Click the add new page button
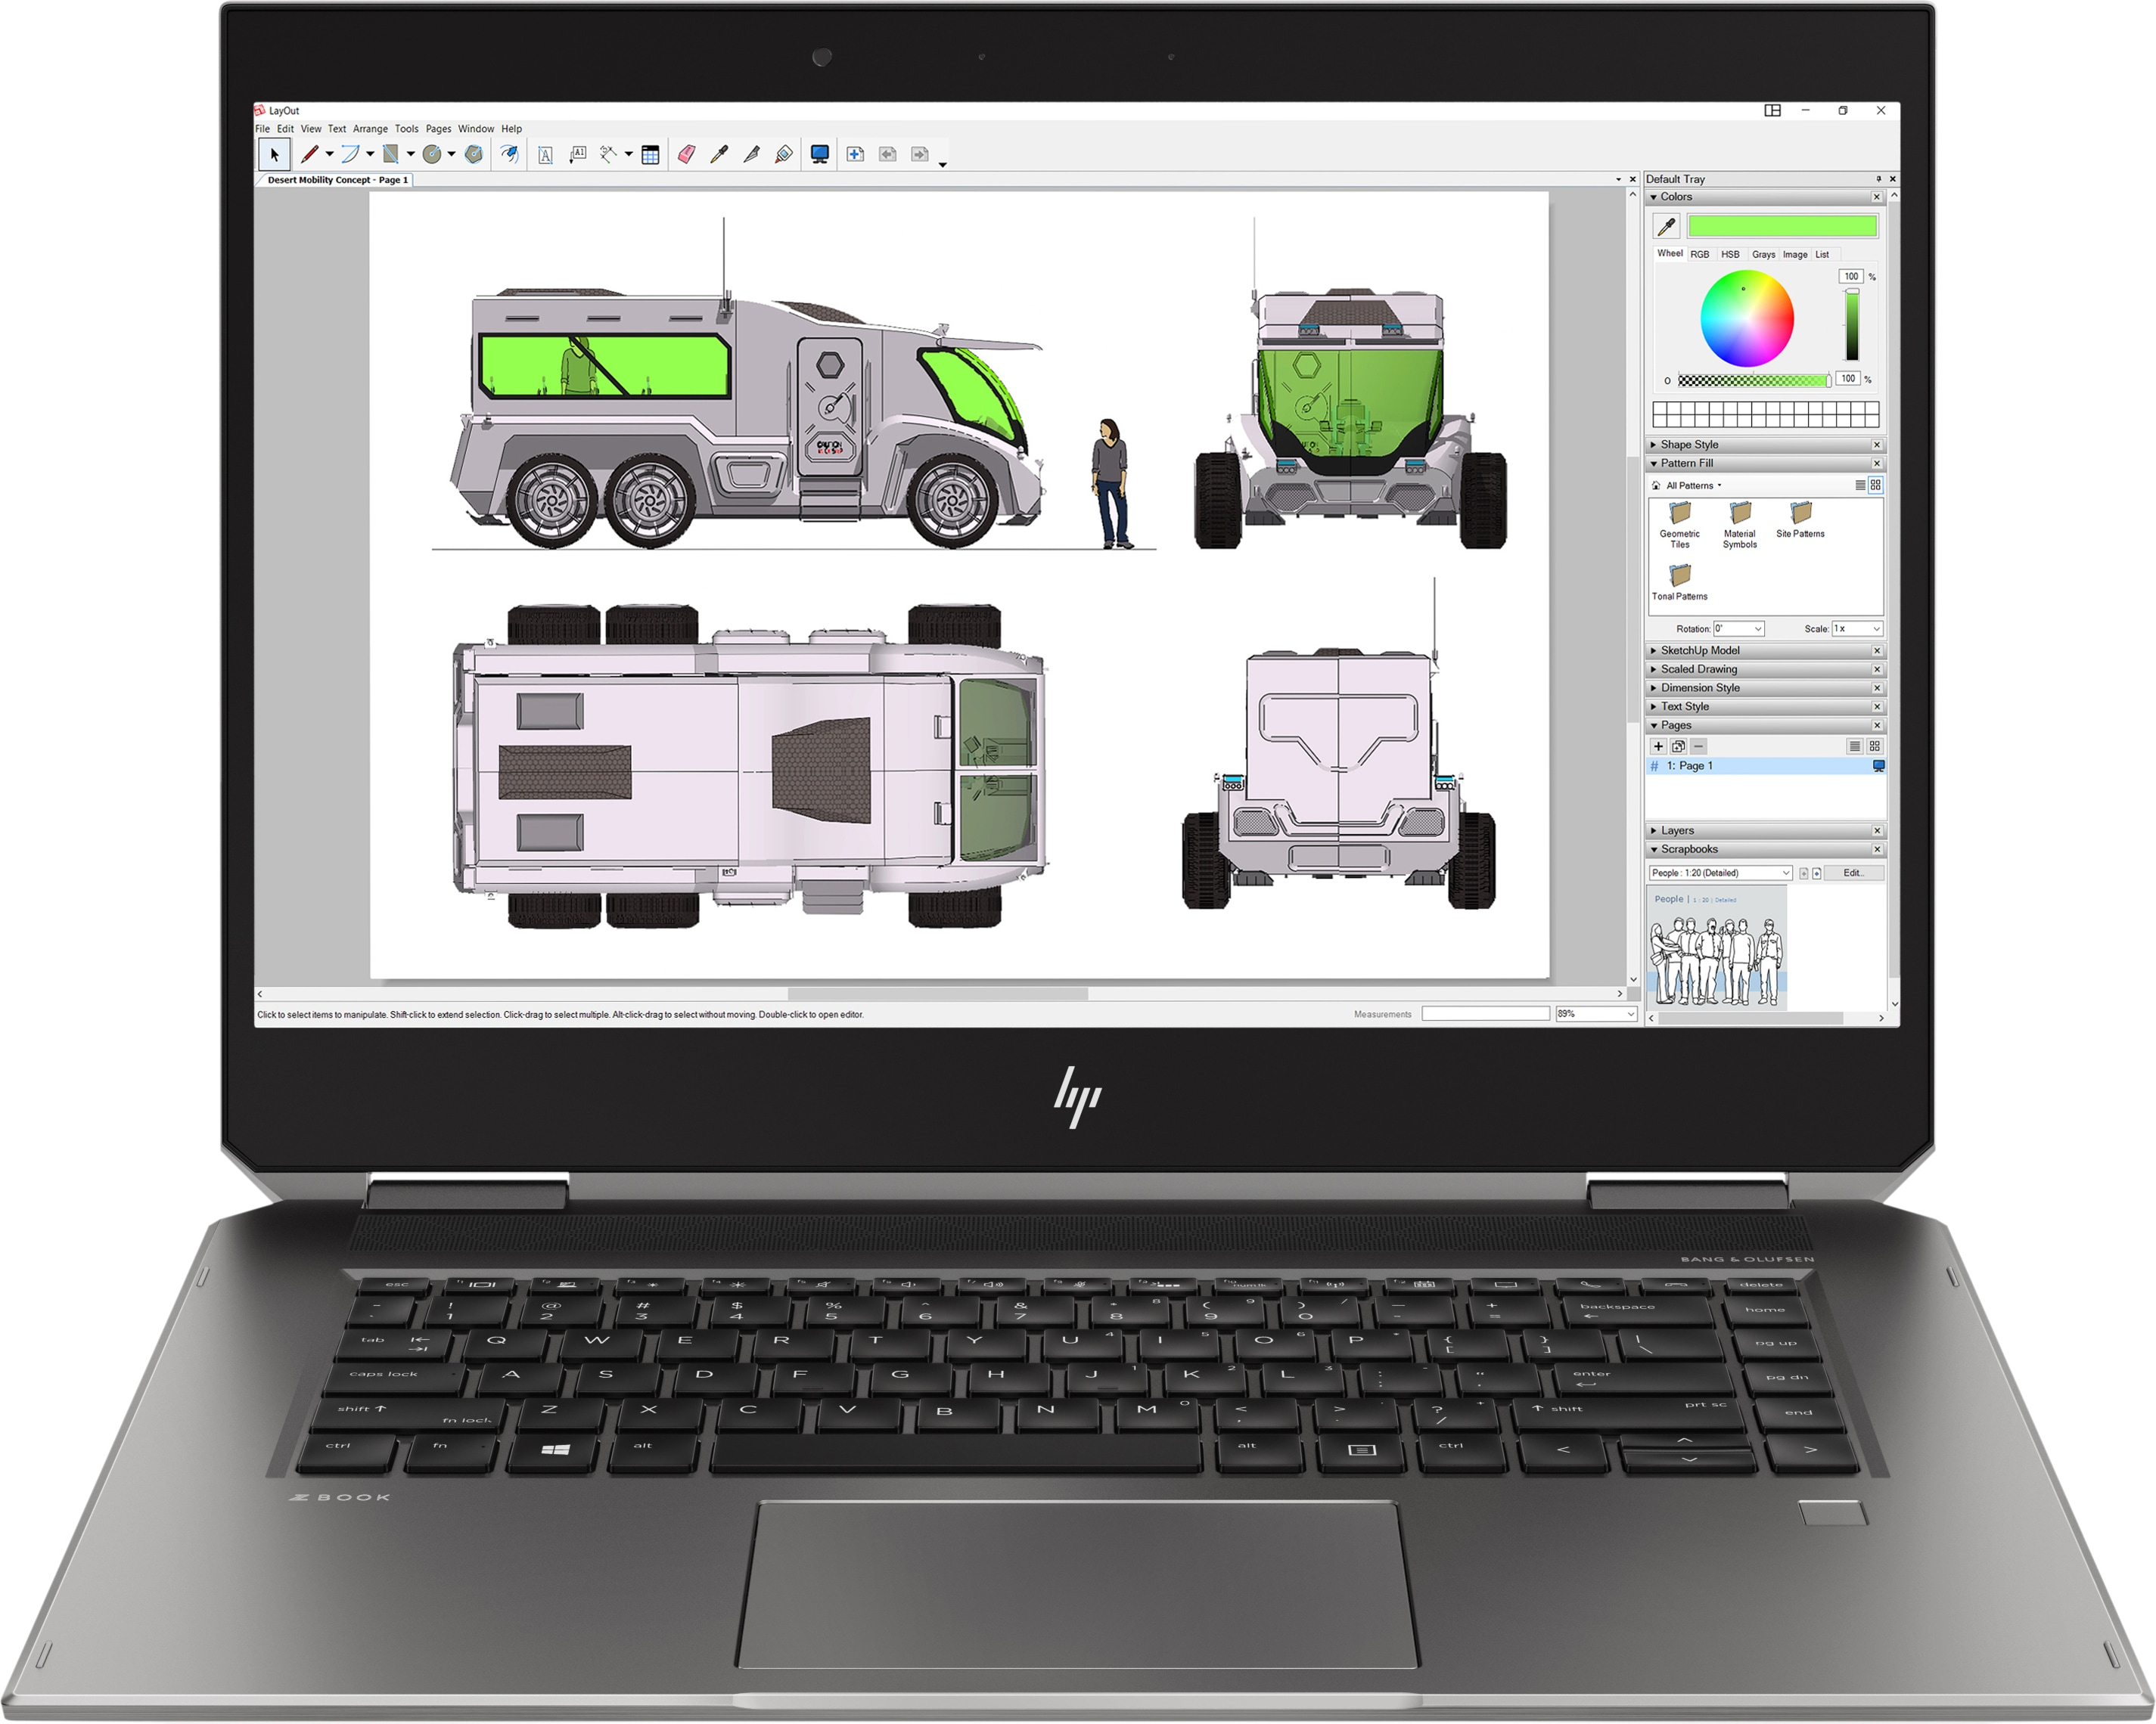 click(1658, 746)
